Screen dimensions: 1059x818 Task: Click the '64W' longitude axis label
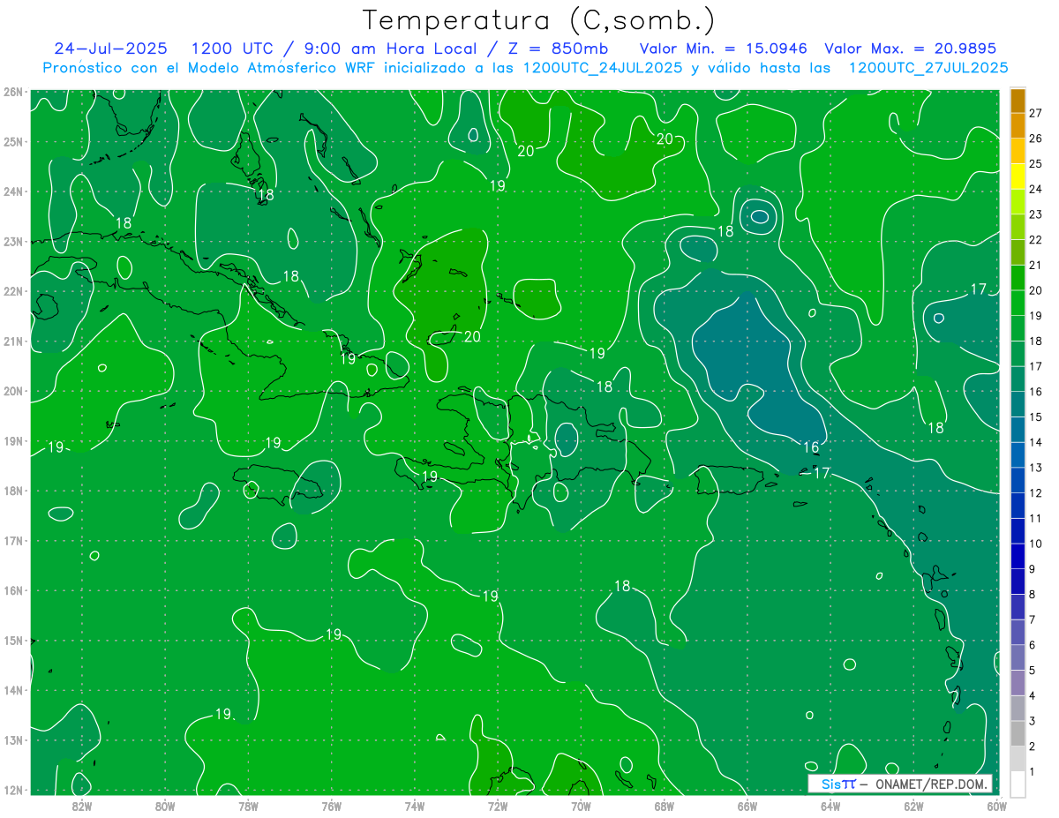[830, 806]
